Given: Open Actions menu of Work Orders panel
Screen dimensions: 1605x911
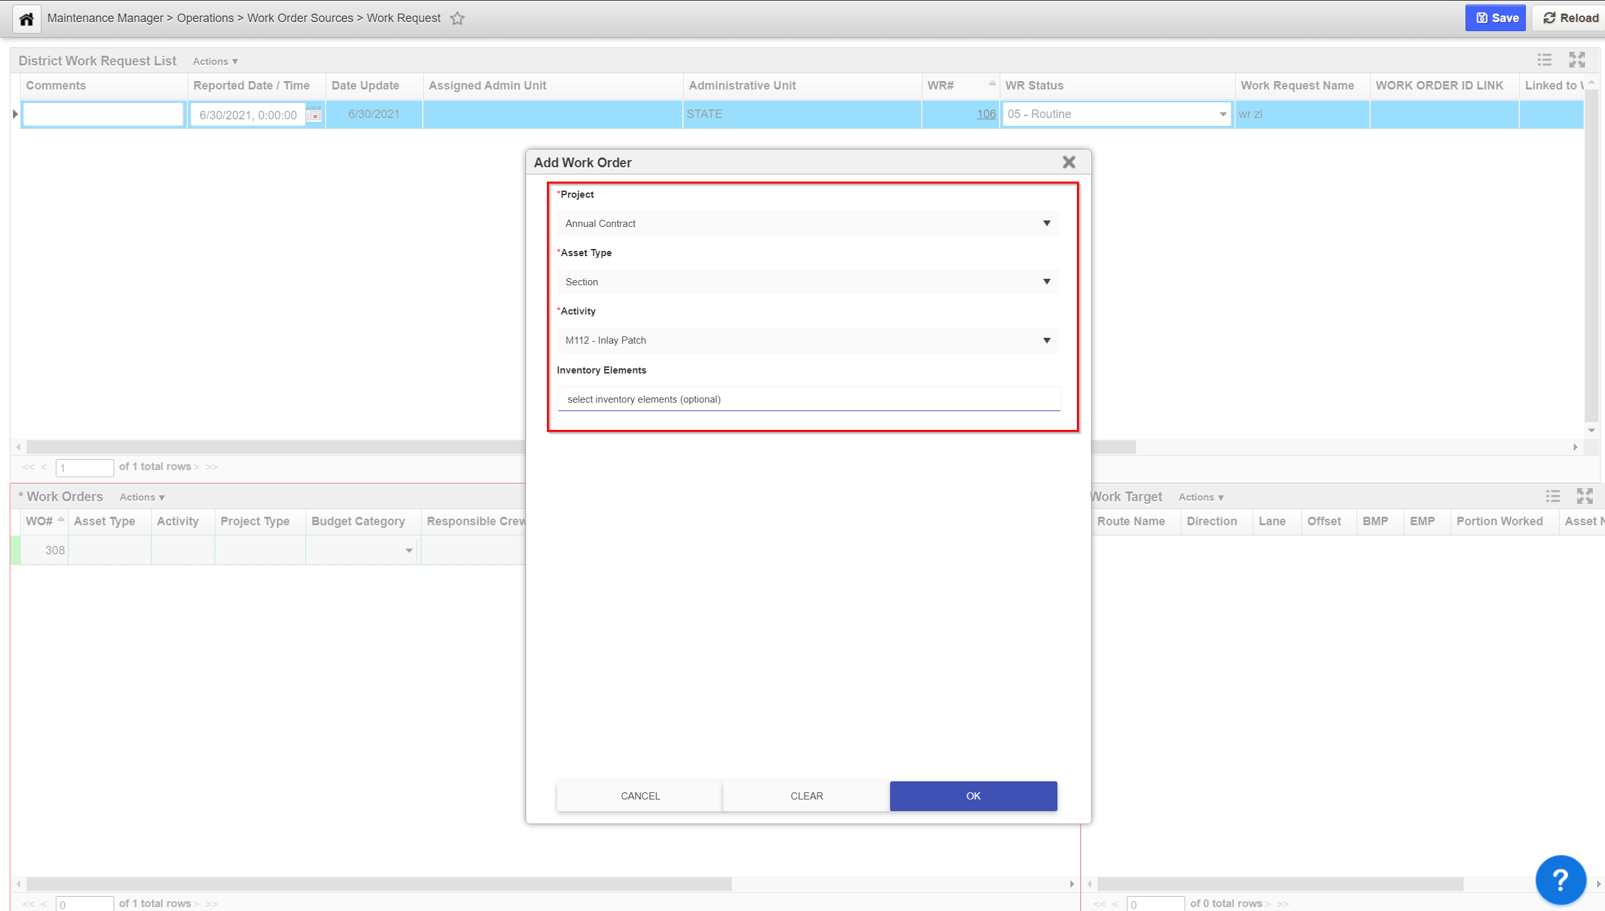Looking at the screenshot, I should [141, 497].
